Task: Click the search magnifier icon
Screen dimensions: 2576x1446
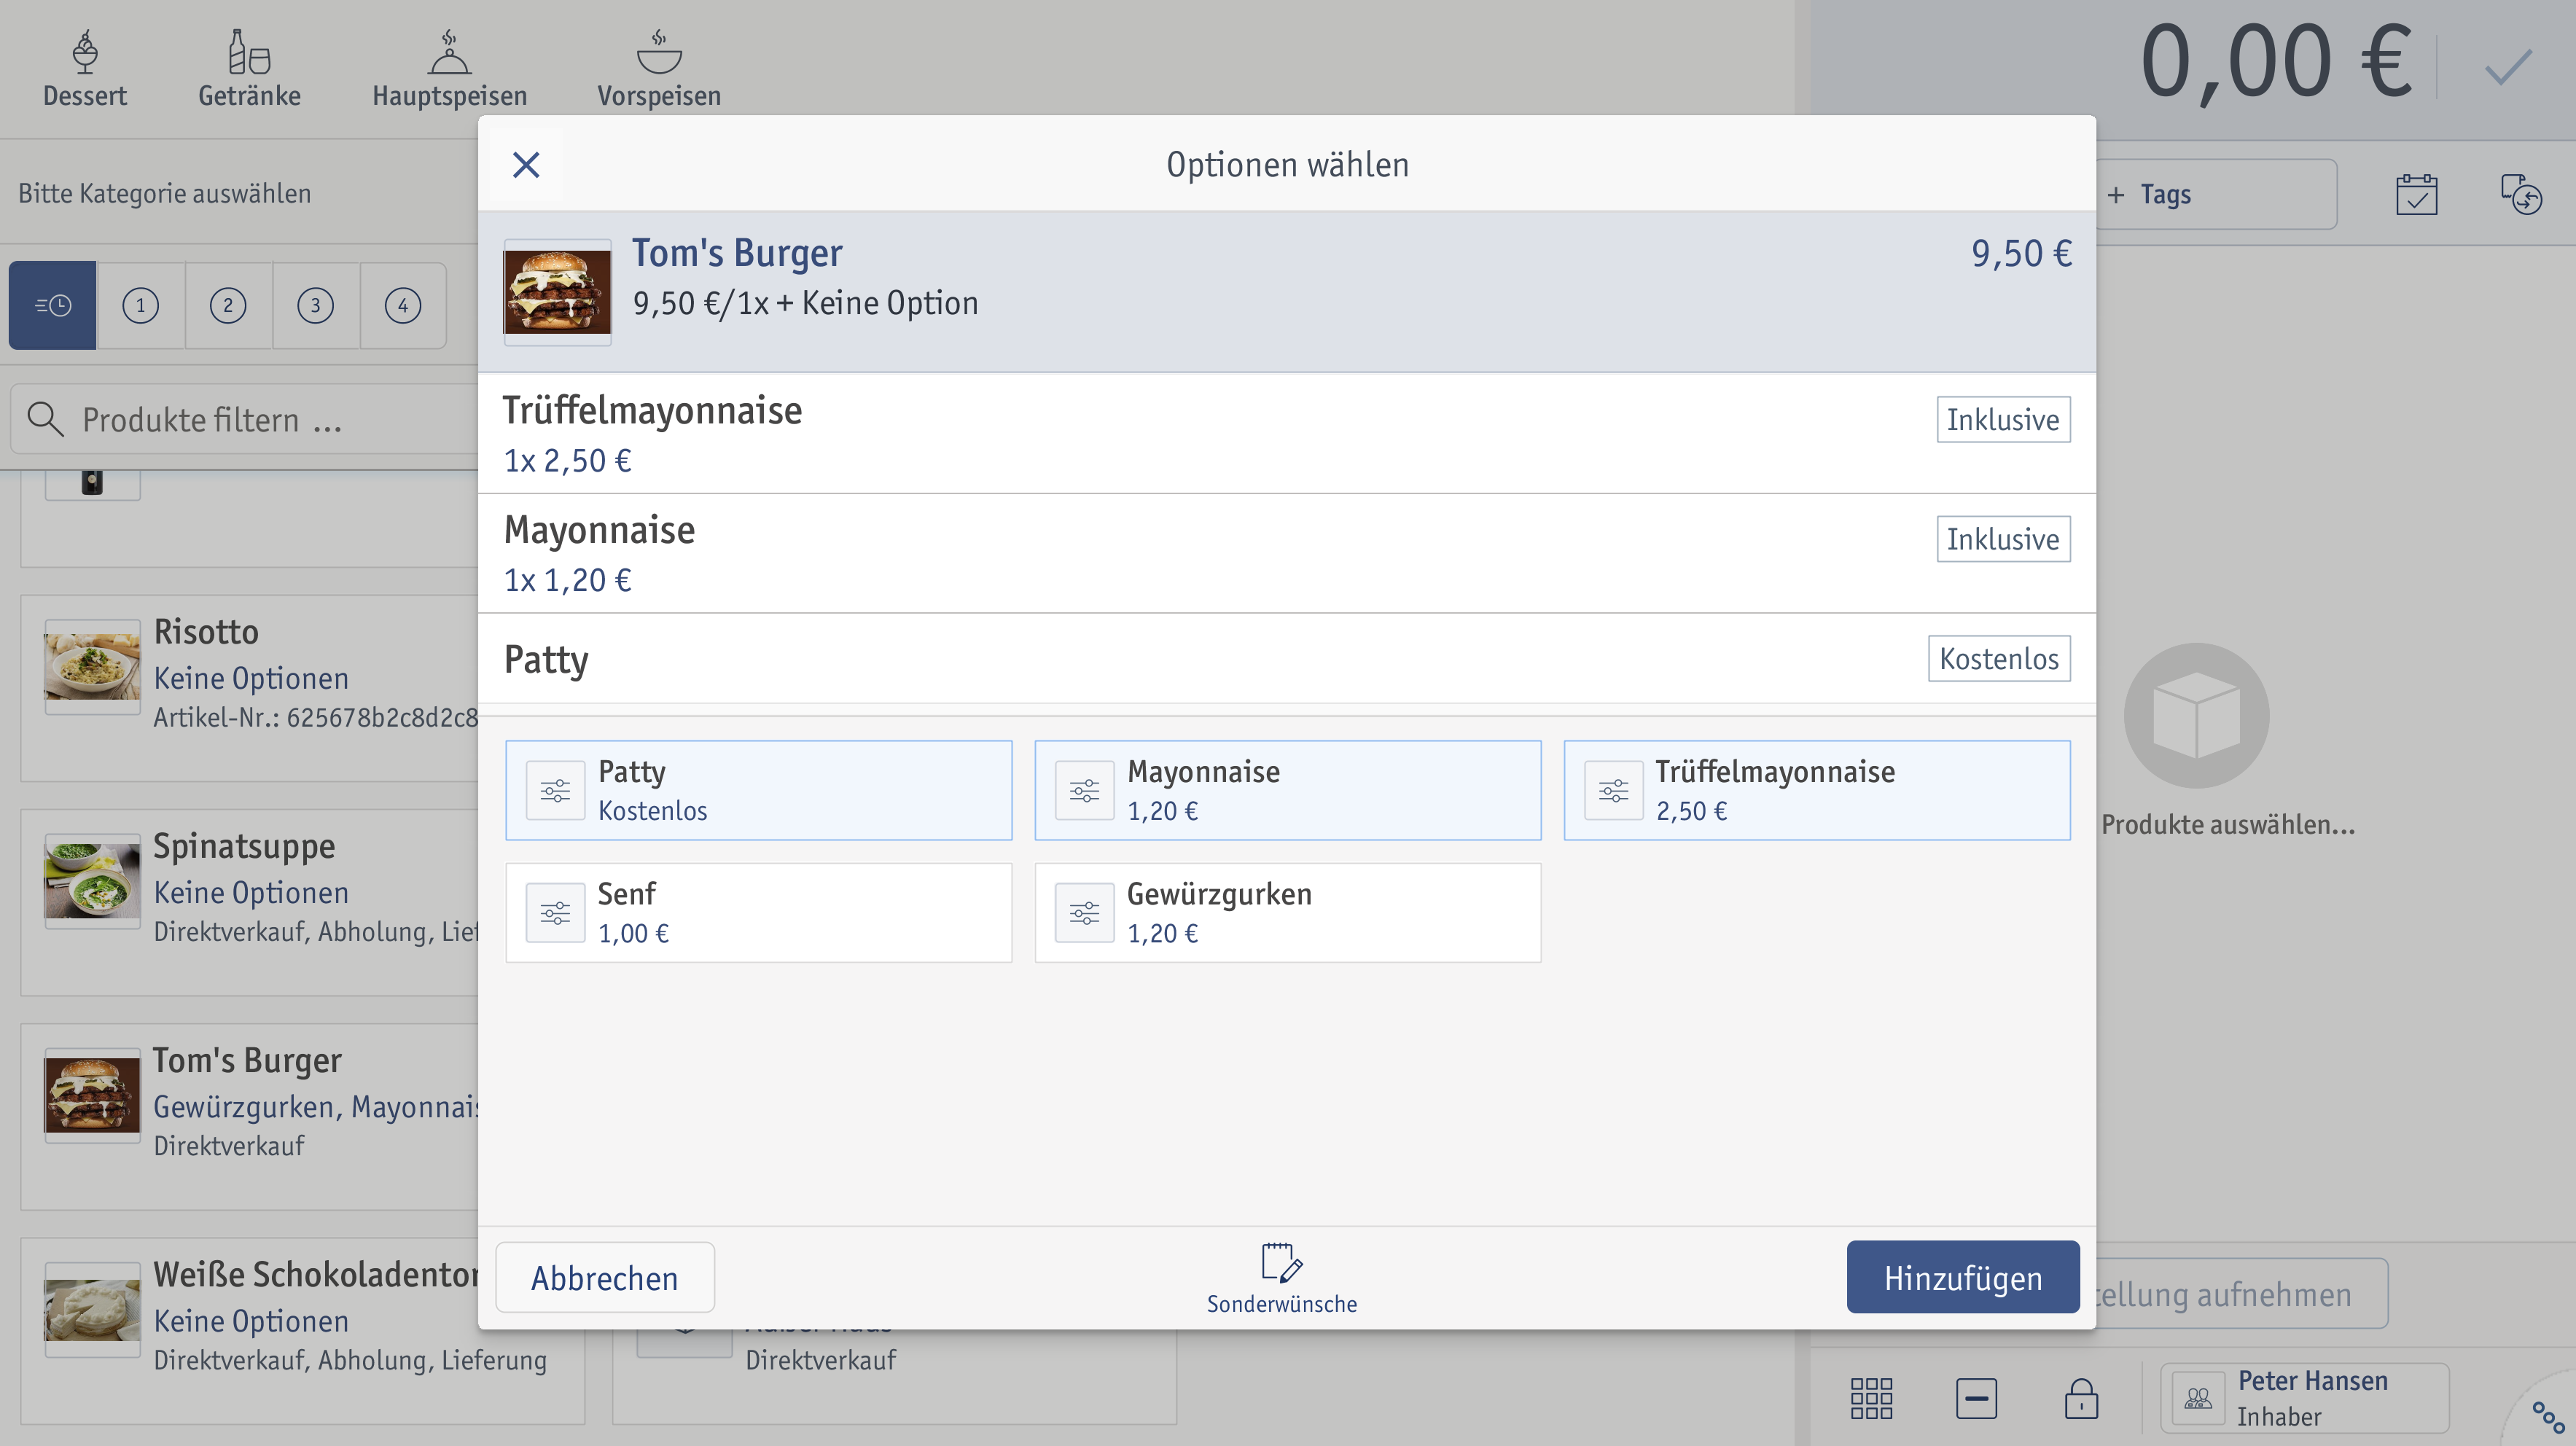Action: [45, 419]
